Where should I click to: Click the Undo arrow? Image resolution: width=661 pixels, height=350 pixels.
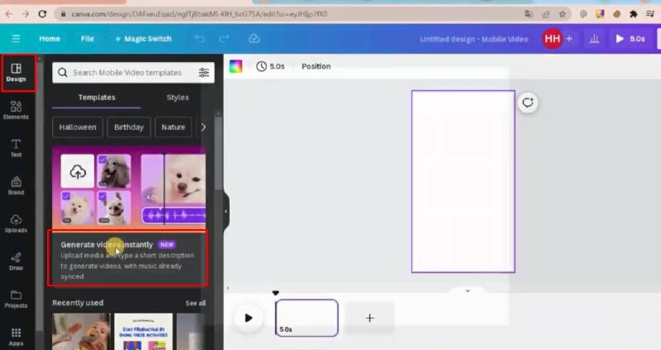click(x=199, y=39)
